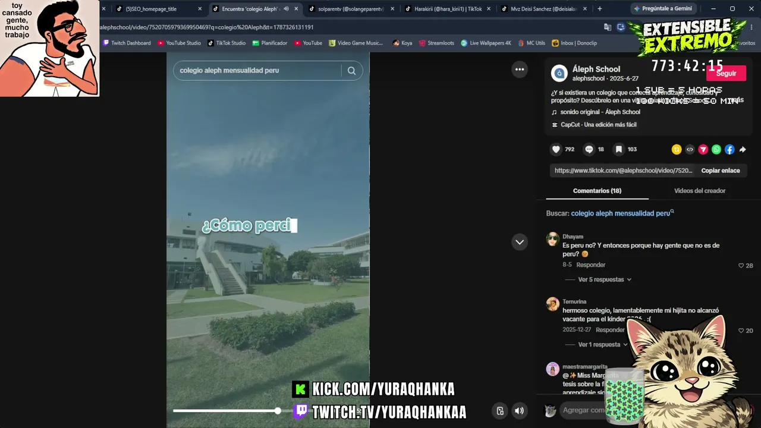Open the YouTube bookmark
761x428 pixels.
[307, 43]
